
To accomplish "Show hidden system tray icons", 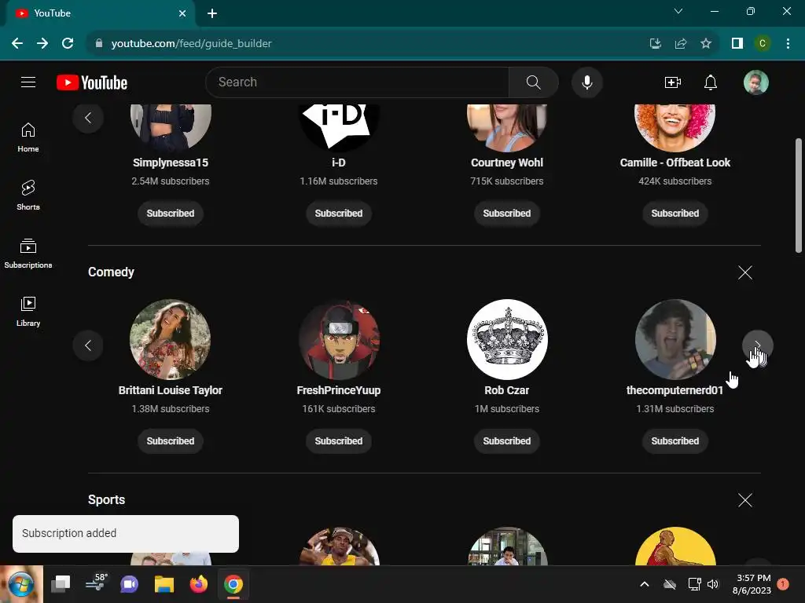I will [x=645, y=584].
